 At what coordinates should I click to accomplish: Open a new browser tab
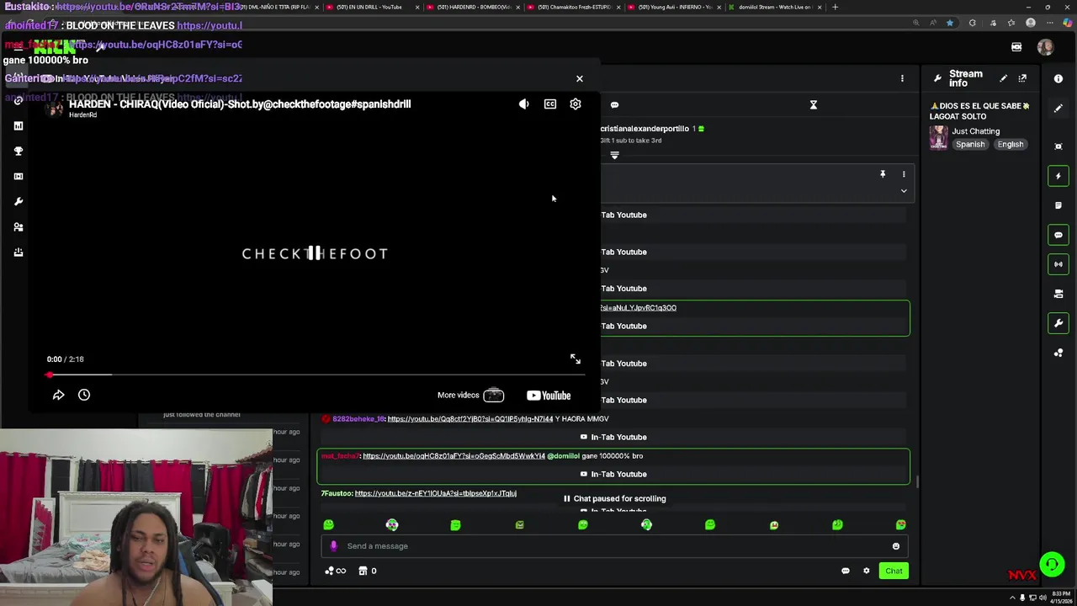pyautogui.click(x=835, y=7)
